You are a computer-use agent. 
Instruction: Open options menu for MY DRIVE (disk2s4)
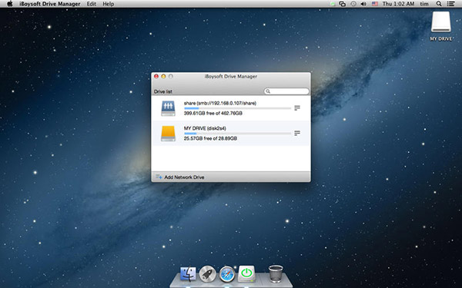pos(297,133)
